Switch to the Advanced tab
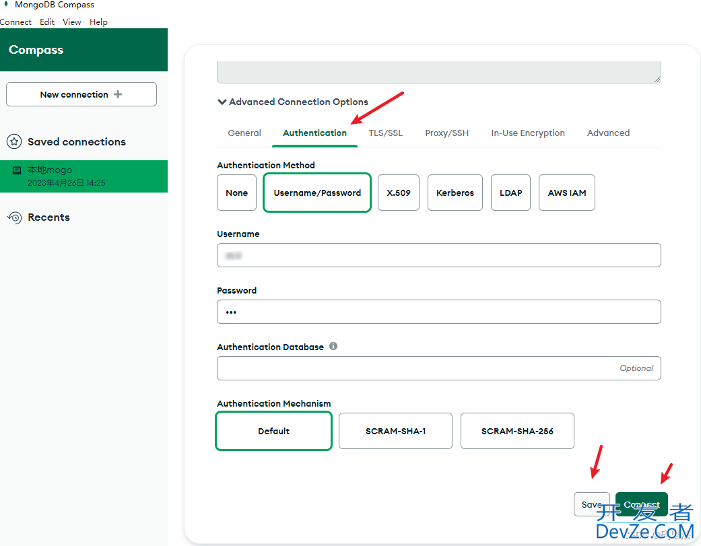The height and width of the screenshot is (546, 701). (609, 133)
